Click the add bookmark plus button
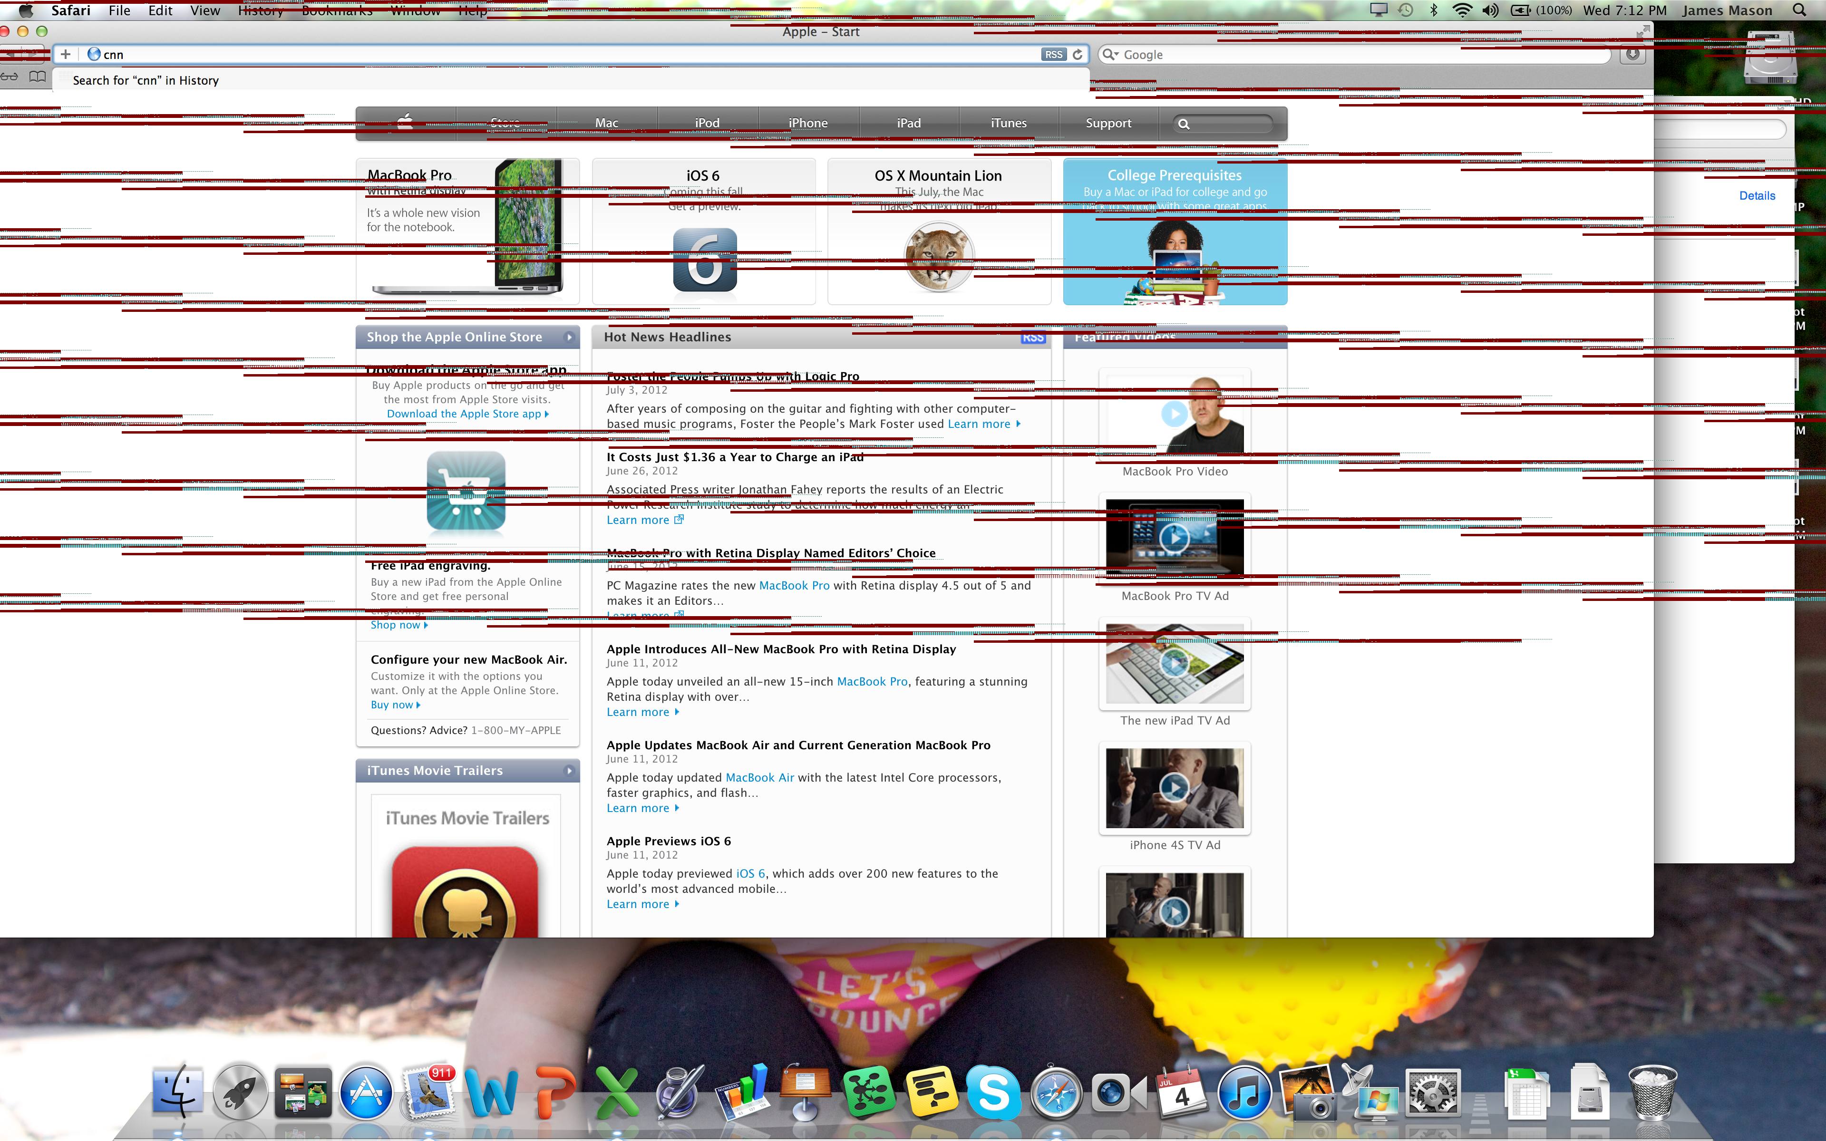Image resolution: width=1826 pixels, height=1141 pixels. 66,54
